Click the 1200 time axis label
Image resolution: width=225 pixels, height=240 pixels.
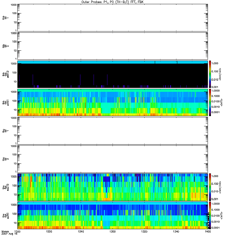coord(18,232)
